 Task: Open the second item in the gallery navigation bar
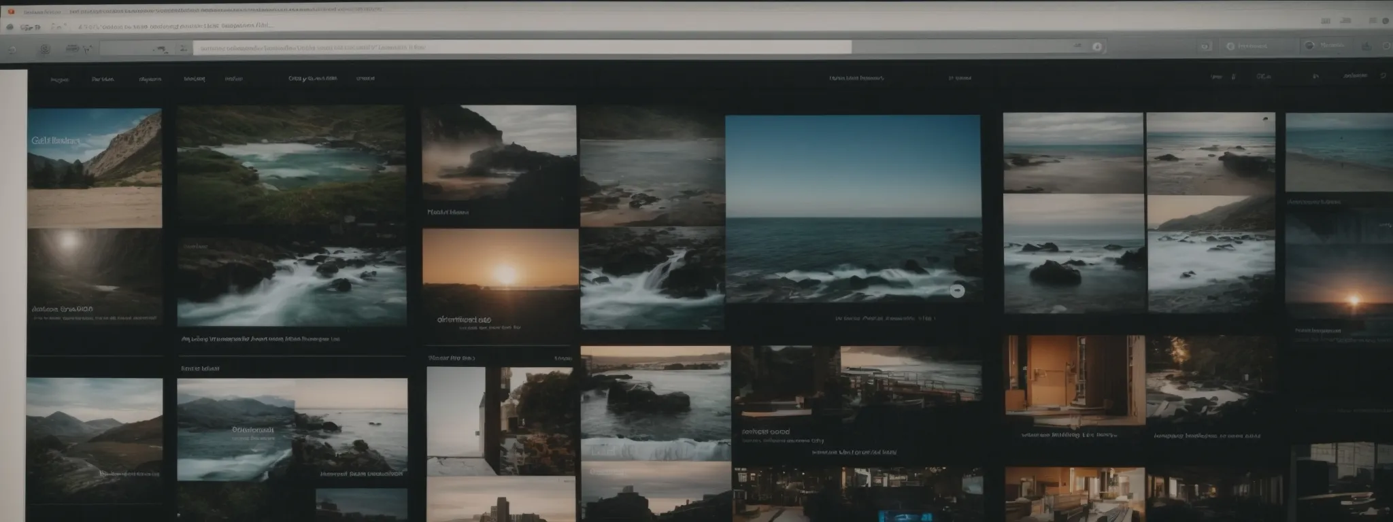click(x=103, y=79)
